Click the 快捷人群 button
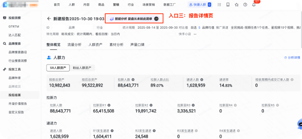The width and height of the screenshot is (302, 139). tap(200, 5)
